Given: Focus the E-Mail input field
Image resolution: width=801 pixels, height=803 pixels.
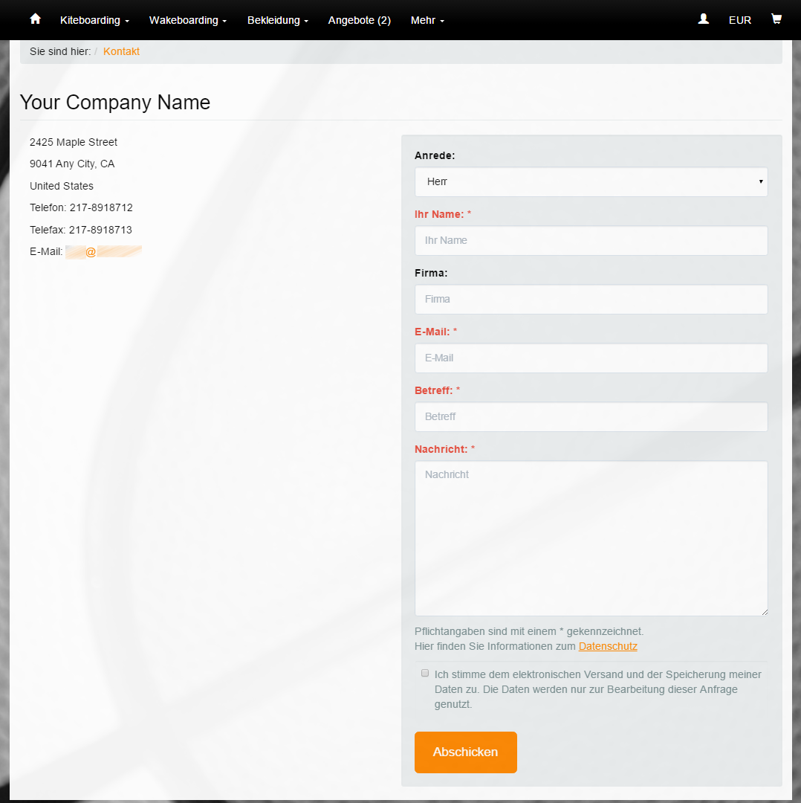Looking at the screenshot, I should click(x=591, y=358).
